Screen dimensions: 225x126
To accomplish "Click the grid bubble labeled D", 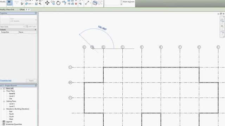I will (142, 47).
